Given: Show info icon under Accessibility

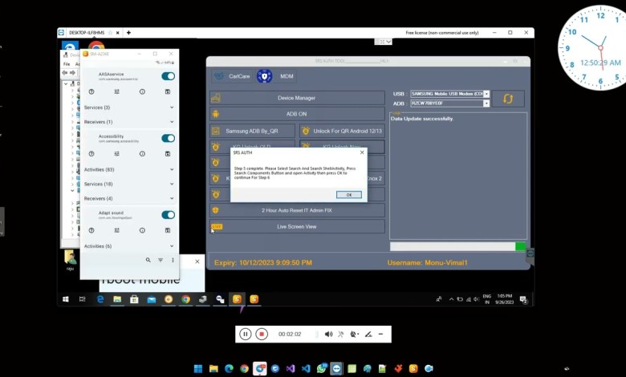Looking at the screenshot, I should 142,153.
